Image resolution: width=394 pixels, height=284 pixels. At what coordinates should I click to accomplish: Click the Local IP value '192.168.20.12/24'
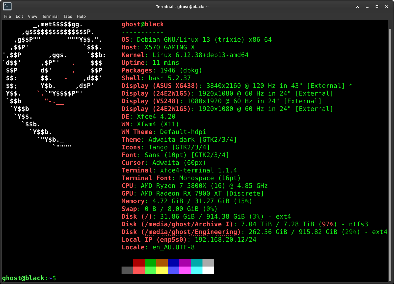point(226,240)
